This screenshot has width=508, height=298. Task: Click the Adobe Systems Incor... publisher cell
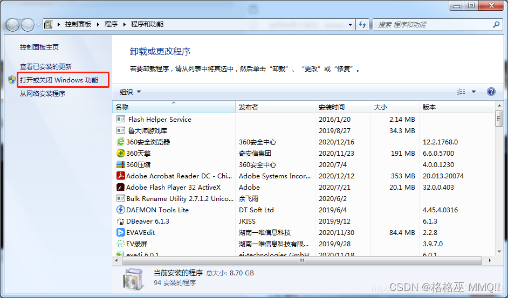tap(274, 176)
